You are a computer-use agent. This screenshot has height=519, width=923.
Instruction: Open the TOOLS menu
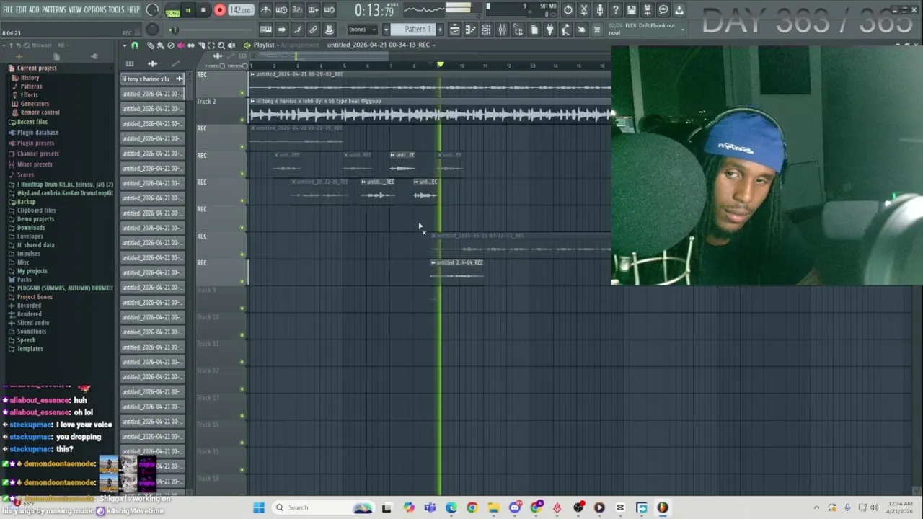pyautogui.click(x=116, y=10)
